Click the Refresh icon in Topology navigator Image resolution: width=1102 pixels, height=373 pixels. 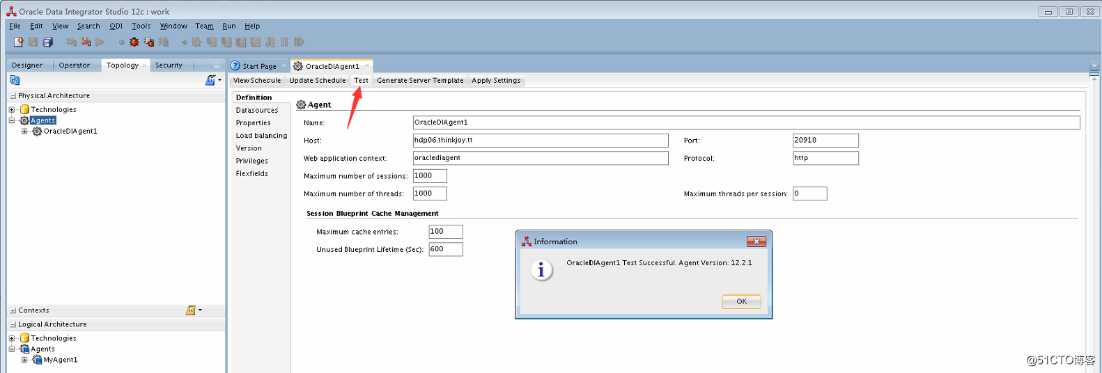[15, 80]
